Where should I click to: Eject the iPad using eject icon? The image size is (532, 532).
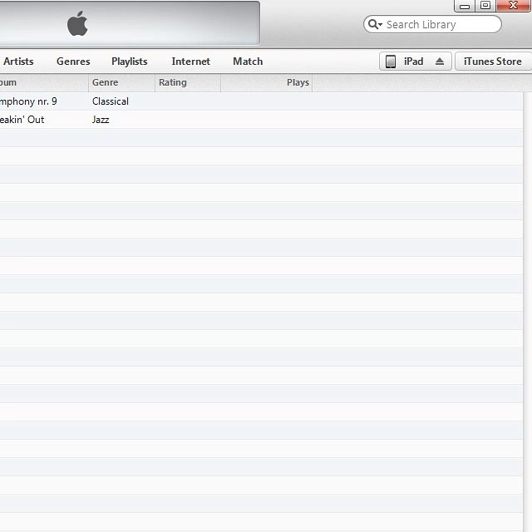440,62
